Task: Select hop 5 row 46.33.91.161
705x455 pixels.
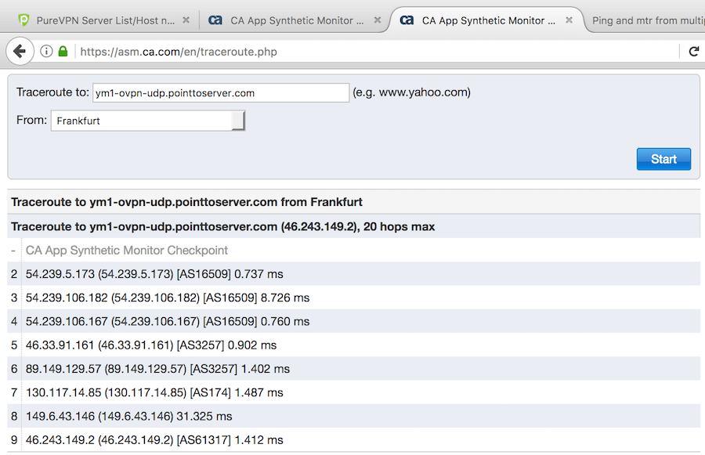Action: pyautogui.click(x=353, y=345)
